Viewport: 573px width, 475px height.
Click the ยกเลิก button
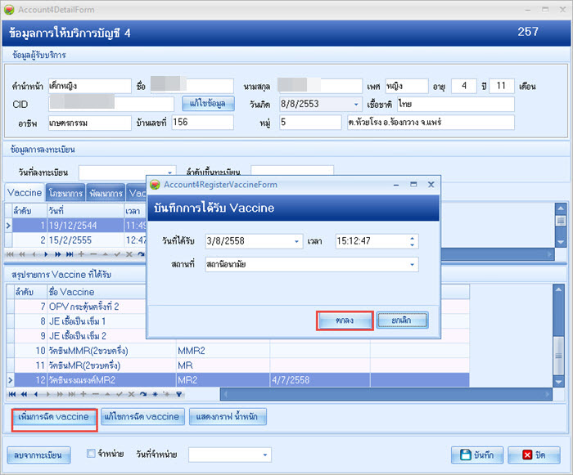coord(402,320)
